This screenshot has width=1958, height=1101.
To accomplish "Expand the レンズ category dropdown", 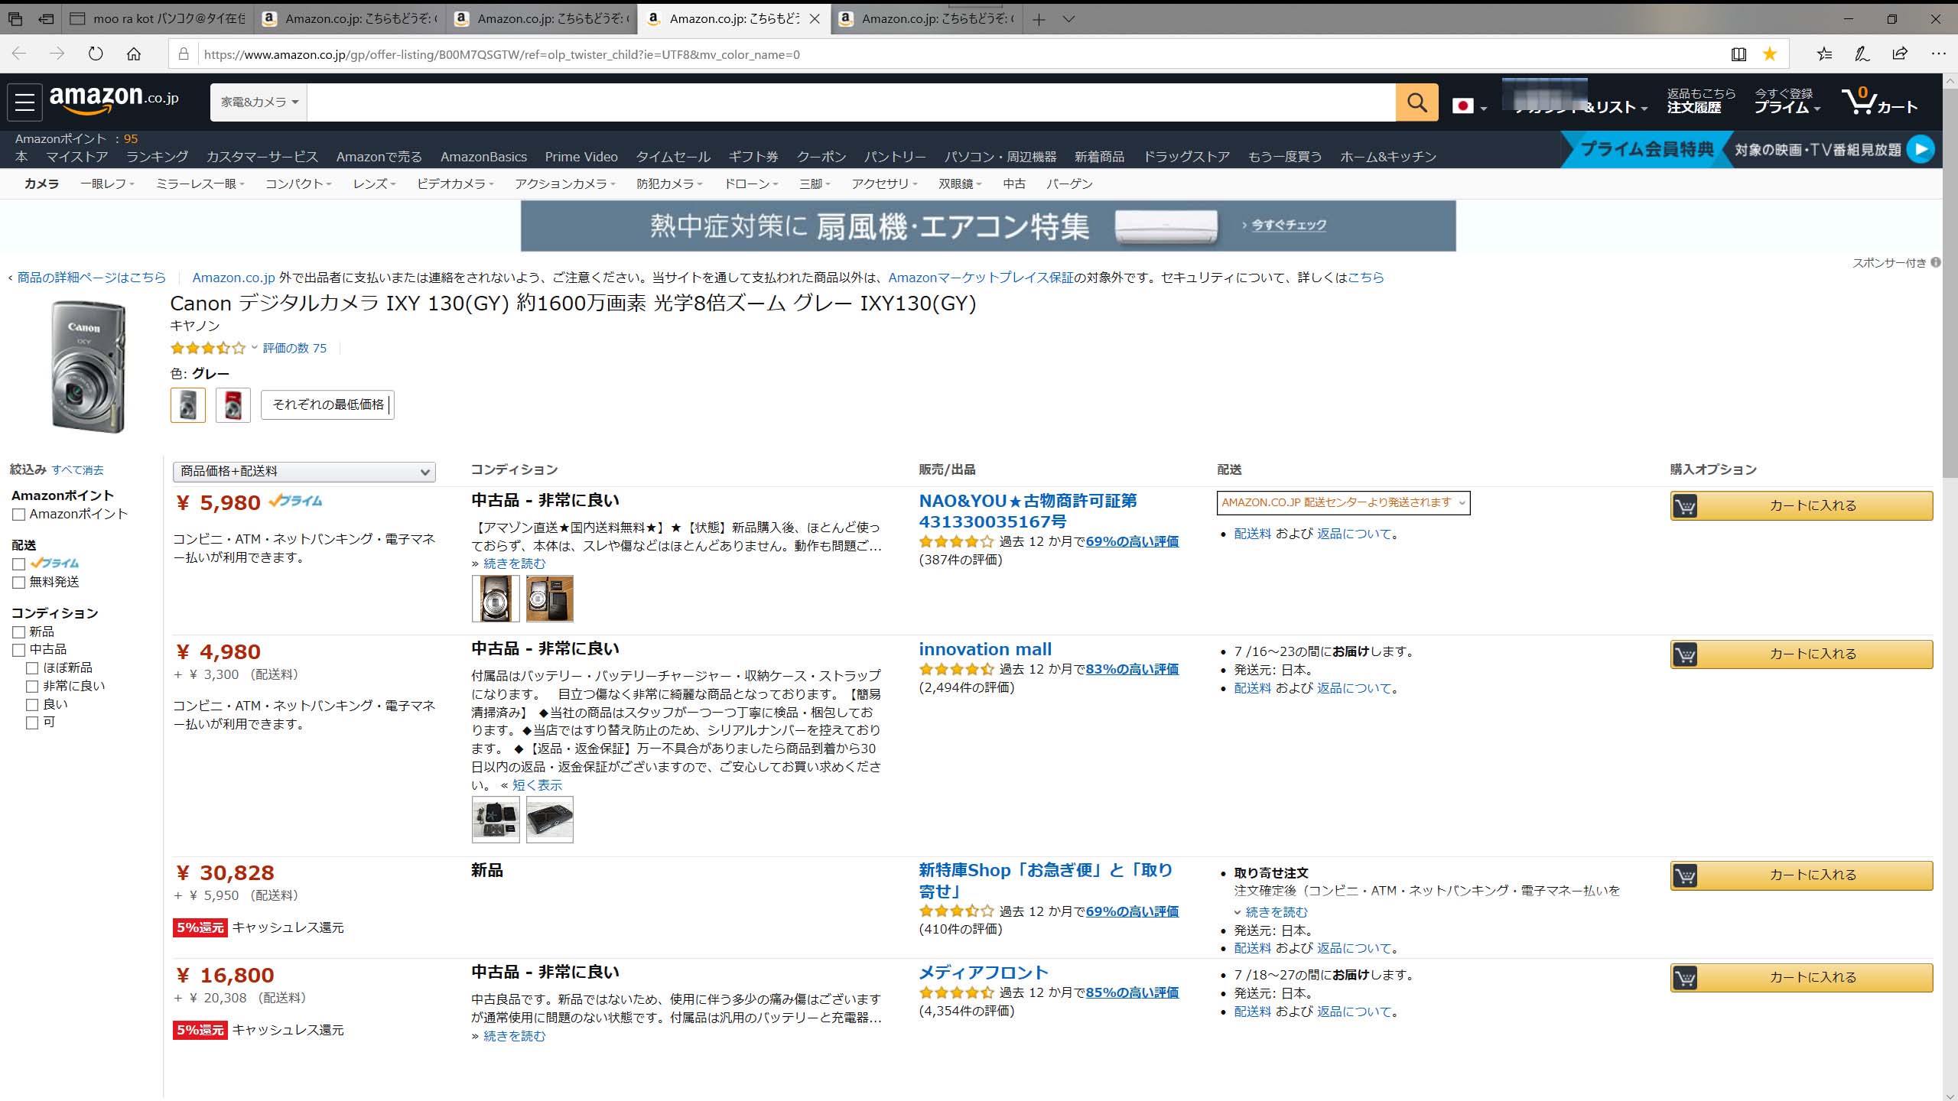I will click(374, 183).
